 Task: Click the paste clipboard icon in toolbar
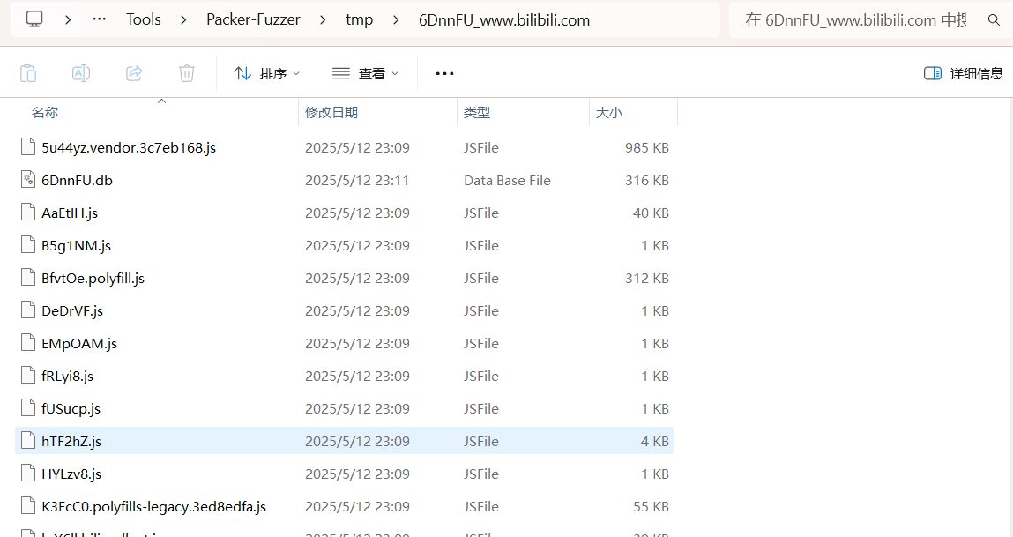coord(28,73)
